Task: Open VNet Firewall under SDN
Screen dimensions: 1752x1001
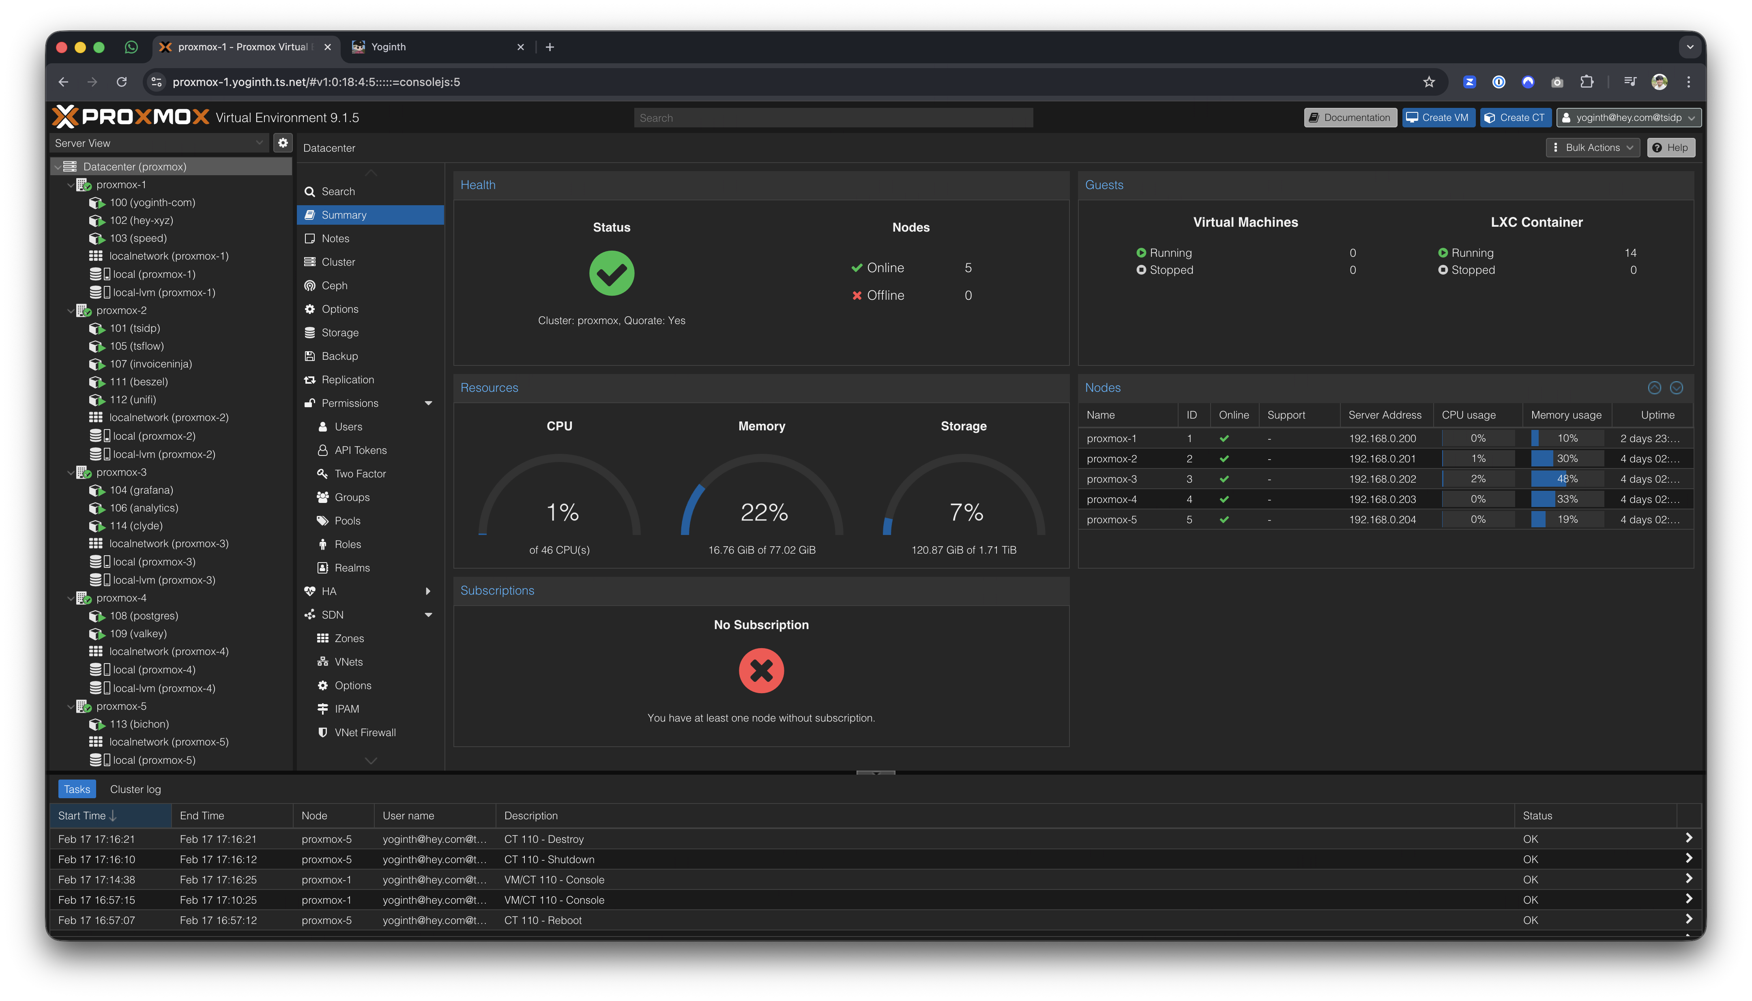Action: point(364,732)
